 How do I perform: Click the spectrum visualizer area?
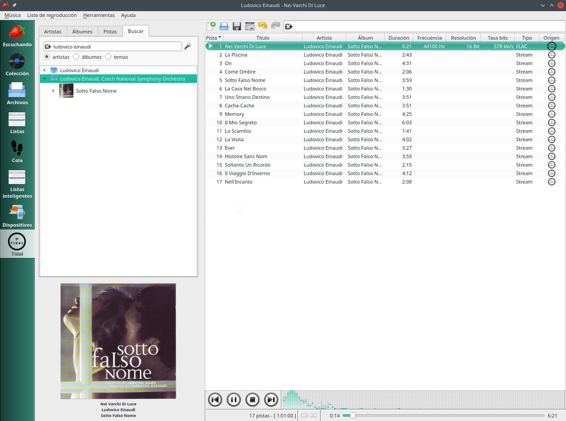(x=423, y=400)
